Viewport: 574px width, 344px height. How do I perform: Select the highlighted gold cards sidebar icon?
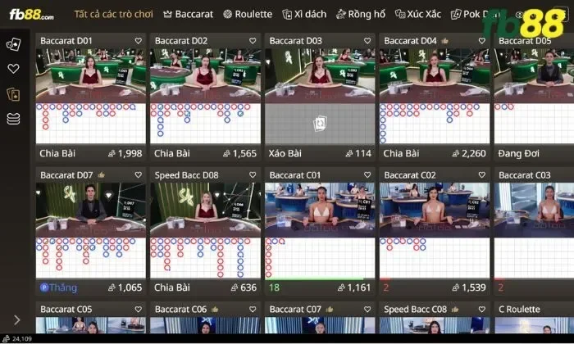[13, 94]
